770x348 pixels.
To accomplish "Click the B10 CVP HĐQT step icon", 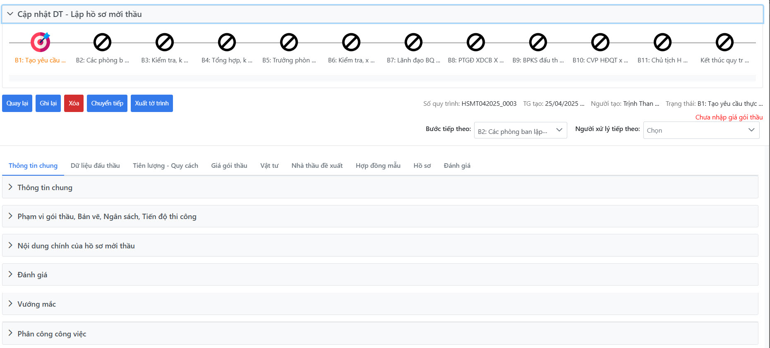I will (x=600, y=42).
